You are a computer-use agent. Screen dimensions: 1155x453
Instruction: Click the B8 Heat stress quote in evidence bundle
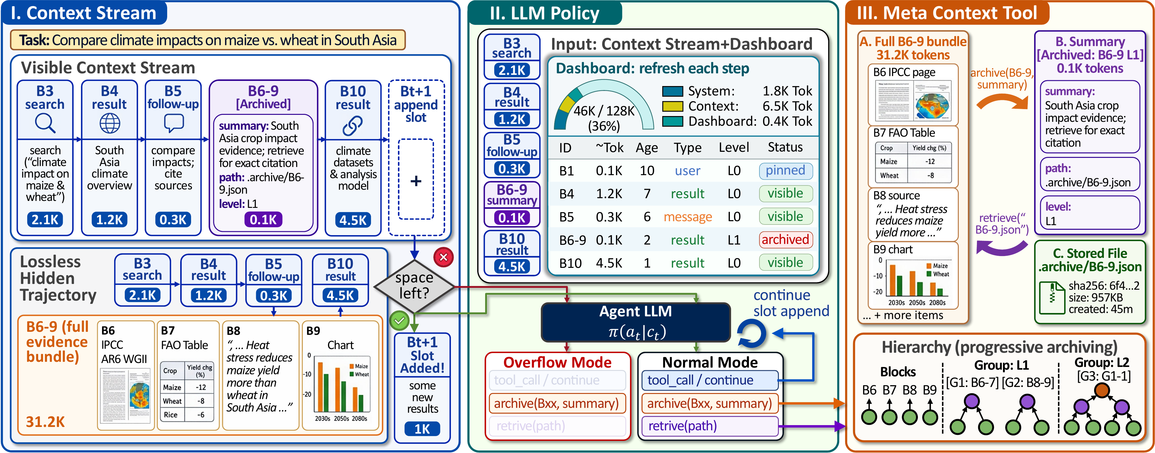coord(260,376)
